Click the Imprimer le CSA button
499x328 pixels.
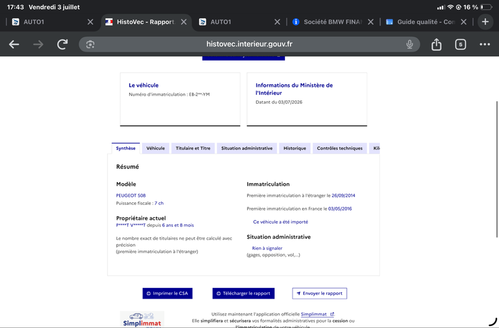coord(167,293)
